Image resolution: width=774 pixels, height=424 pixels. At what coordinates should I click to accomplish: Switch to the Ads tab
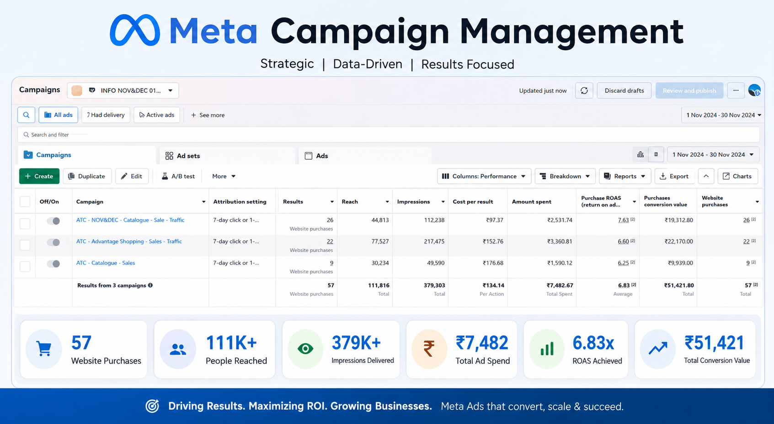(365, 156)
